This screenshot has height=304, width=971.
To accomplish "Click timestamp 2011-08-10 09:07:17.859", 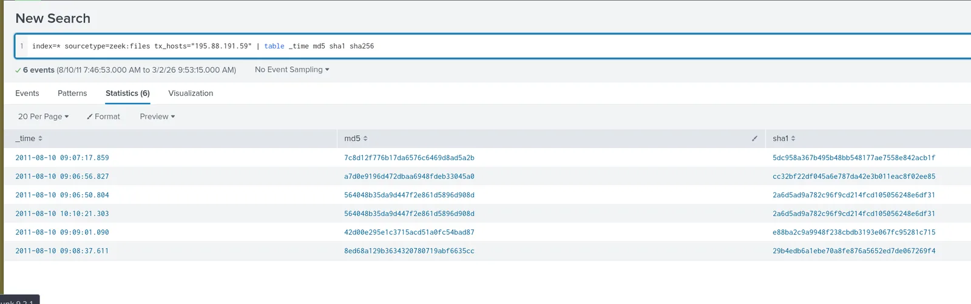I will [62, 158].
